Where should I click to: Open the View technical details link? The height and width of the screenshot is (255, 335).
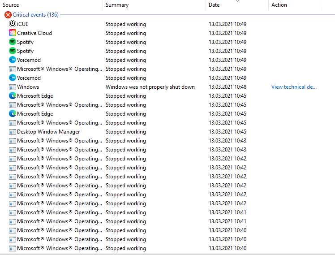[294, 87]
